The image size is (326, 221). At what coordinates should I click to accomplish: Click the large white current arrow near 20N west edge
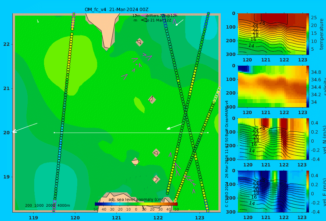point(24,128)
